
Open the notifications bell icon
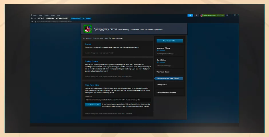point(196,15)
